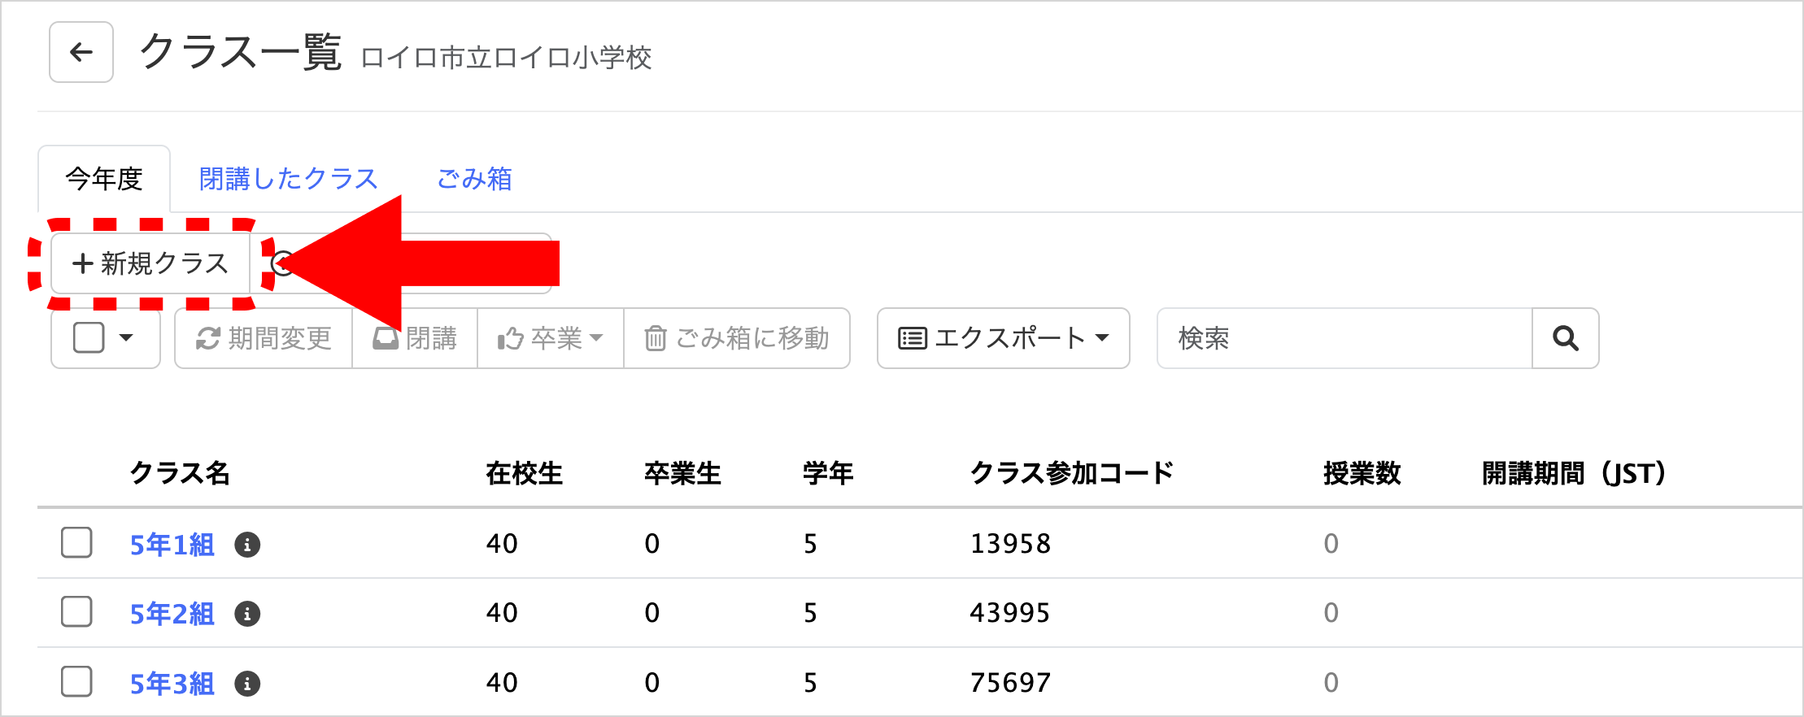Click the 期間変更 refresh button
Viewport: 1804px width, 717px height.
[x=264, y=338]
